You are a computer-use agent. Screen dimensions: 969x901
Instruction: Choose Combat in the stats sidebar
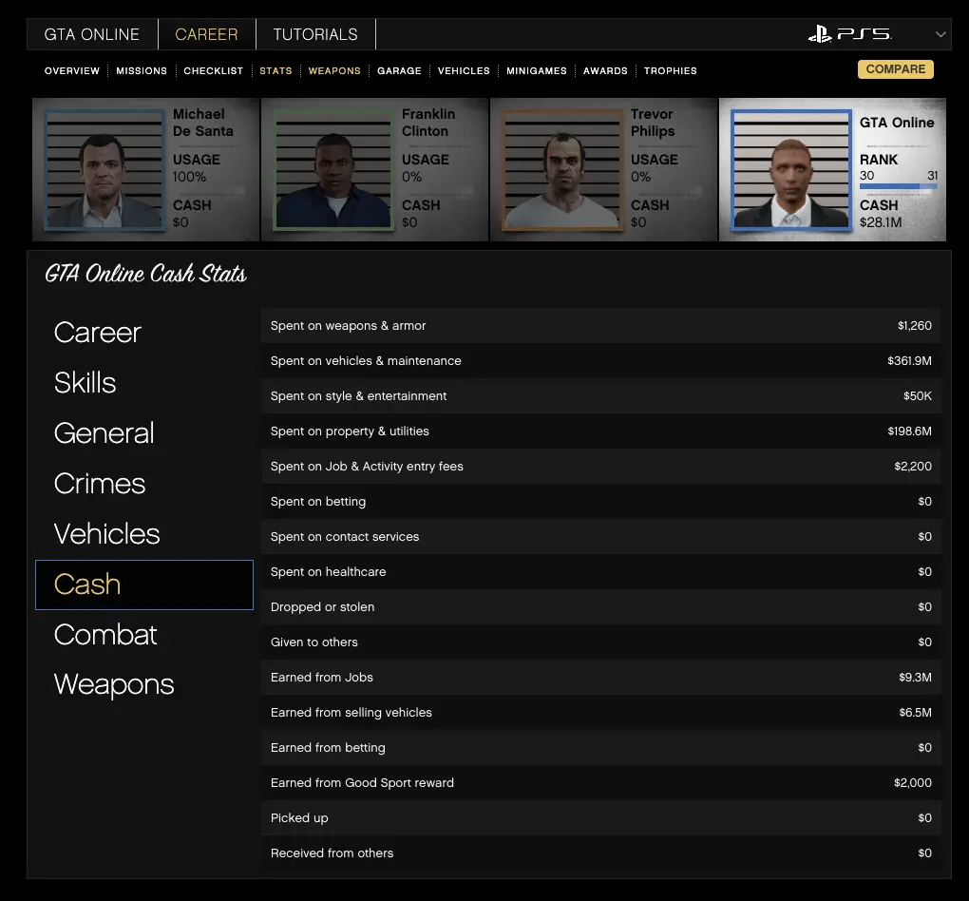pyautogui.click(x=105, y=635)
